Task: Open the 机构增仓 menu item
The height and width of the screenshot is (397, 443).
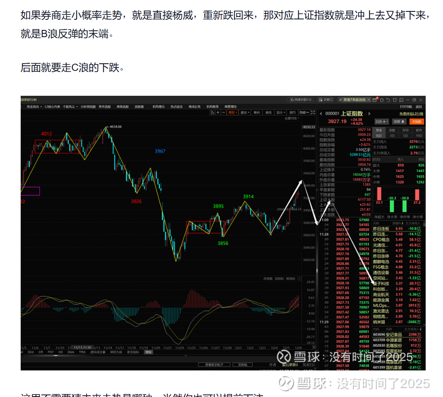Action: point(159,107)
